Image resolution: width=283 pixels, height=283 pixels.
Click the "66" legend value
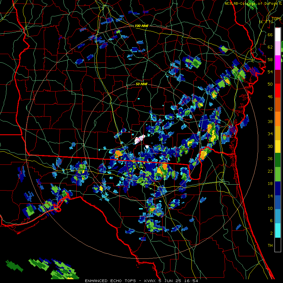(270, 35)
